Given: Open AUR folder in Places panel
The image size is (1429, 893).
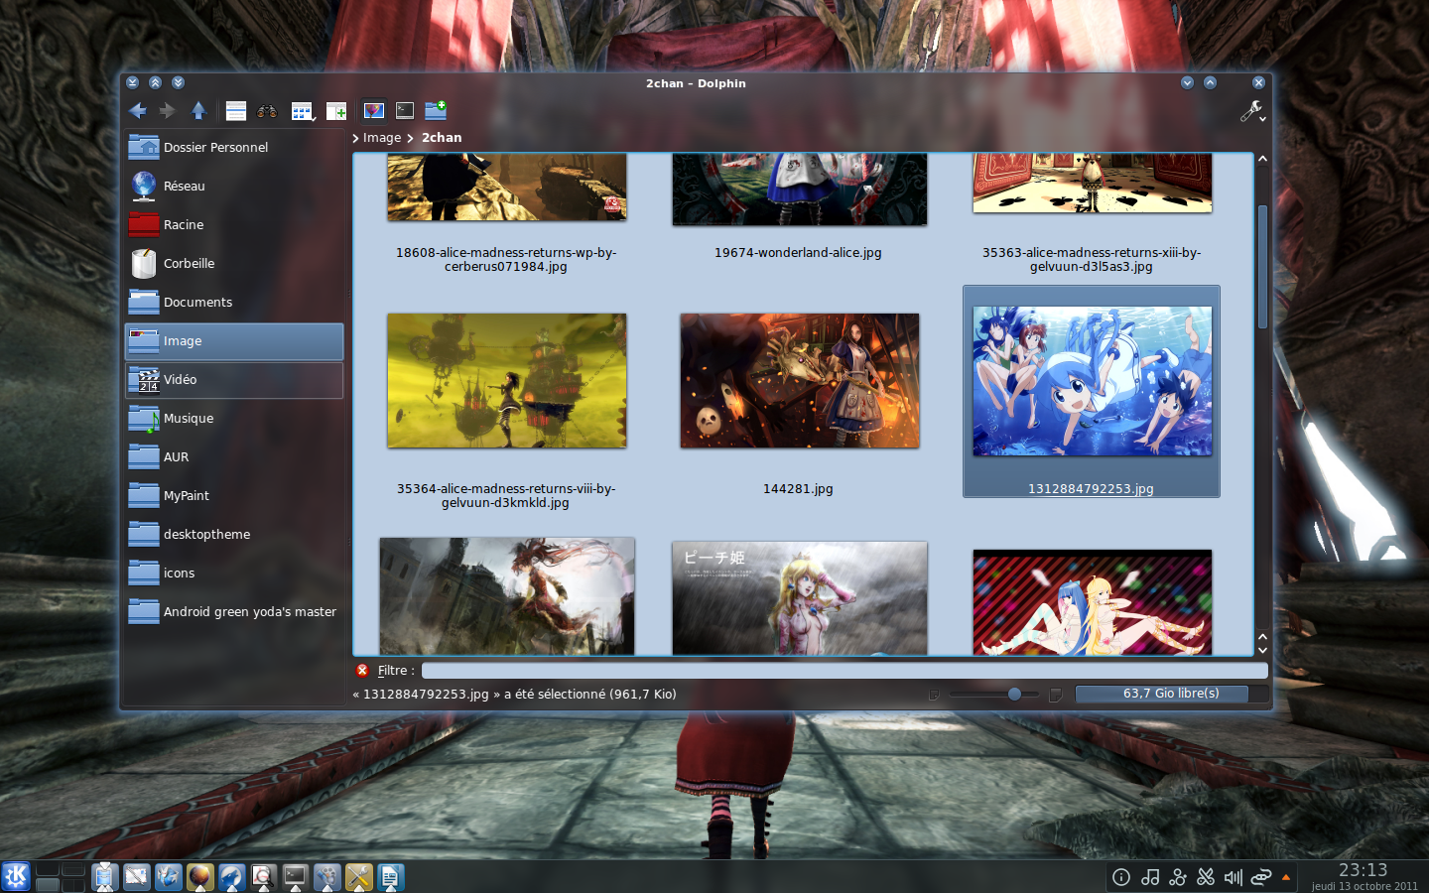Looking at the screenshot, I should point(234,456).
